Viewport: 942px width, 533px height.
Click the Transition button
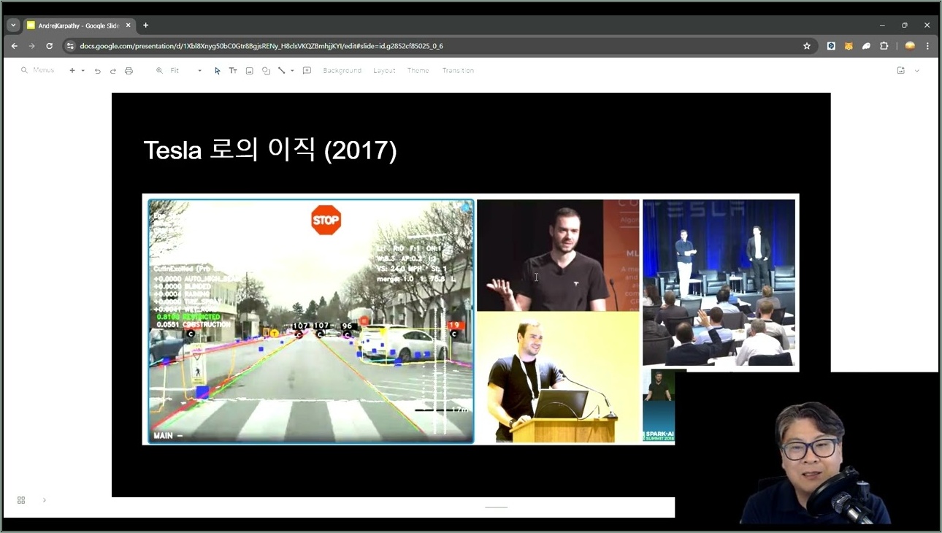tap(458, 71)
